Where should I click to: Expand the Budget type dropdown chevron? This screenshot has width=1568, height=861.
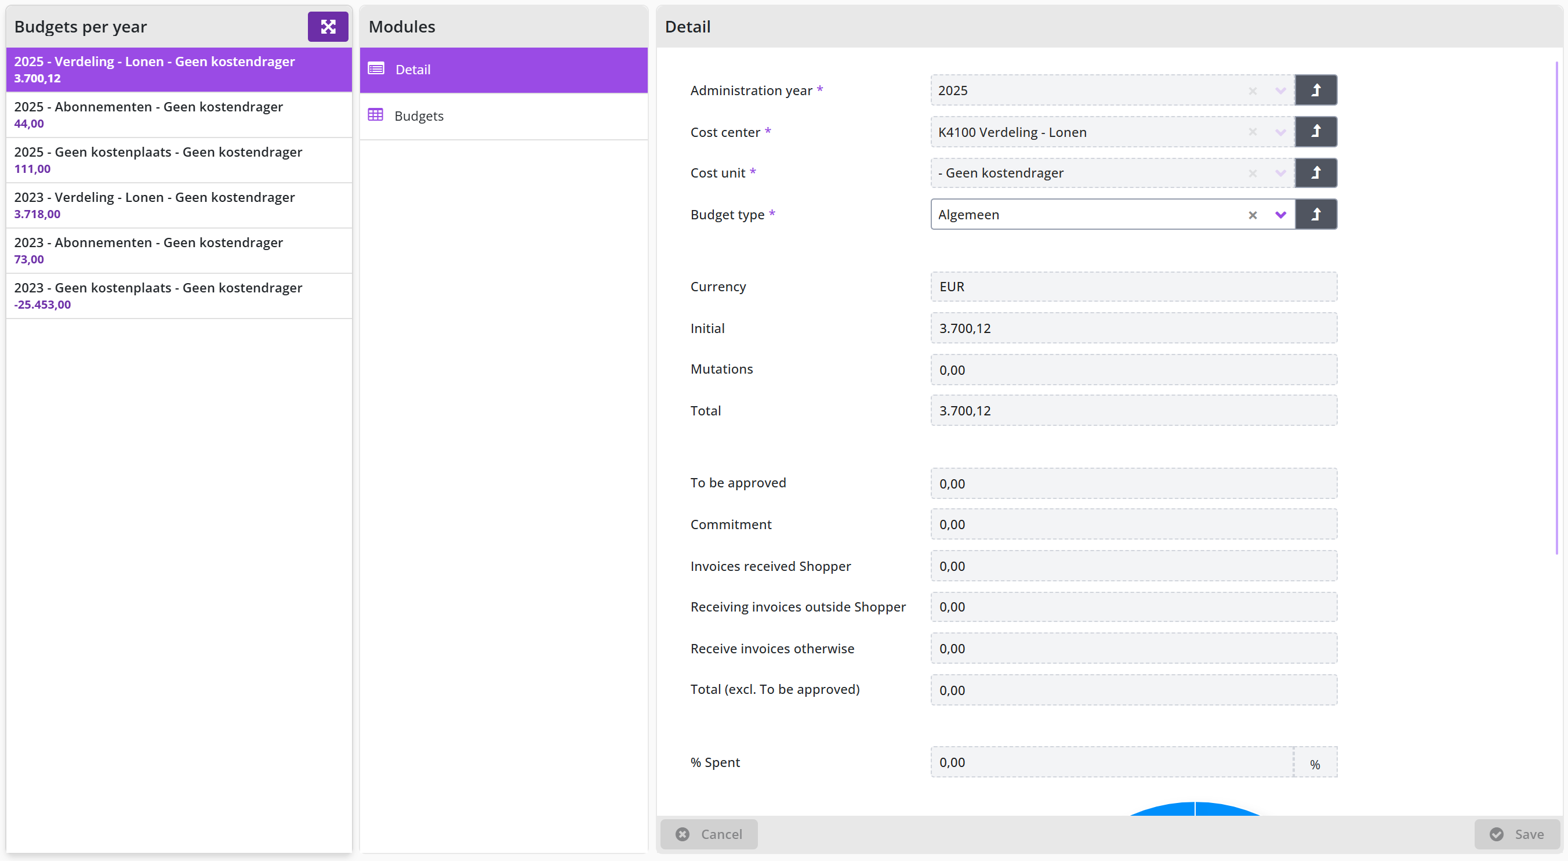tap(1280, 215)
